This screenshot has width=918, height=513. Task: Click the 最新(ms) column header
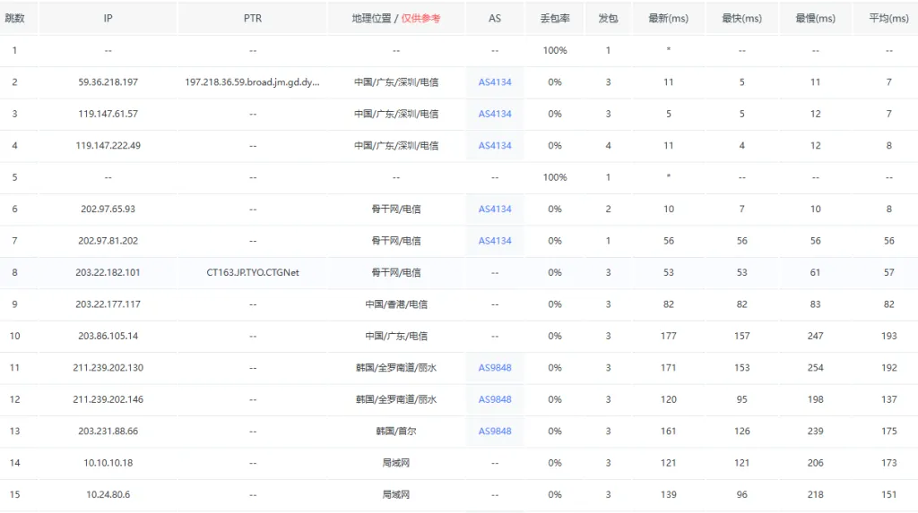pyautogui.click(x=668, y=18)
